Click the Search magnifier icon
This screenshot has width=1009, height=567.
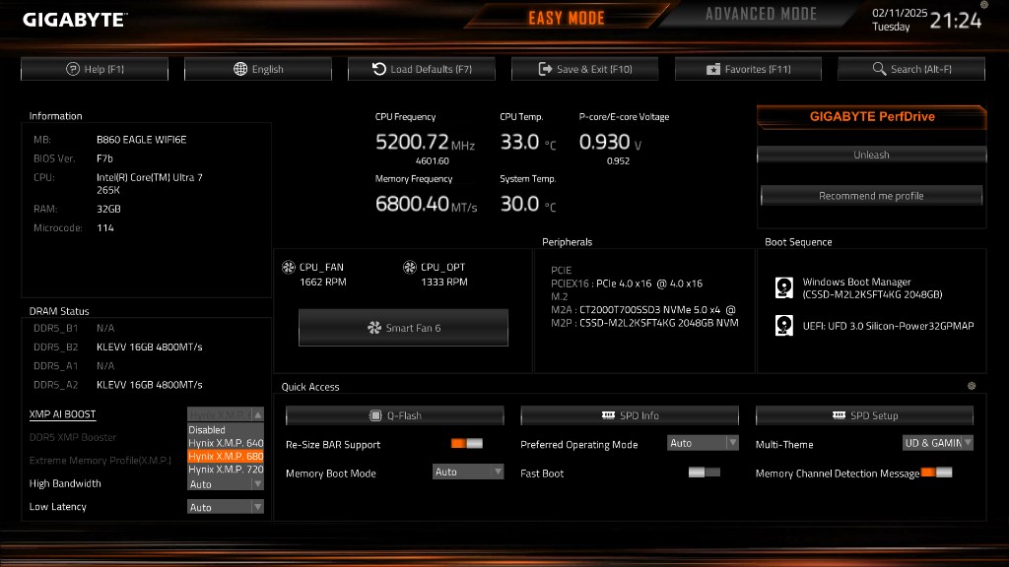tap(879, 69)
